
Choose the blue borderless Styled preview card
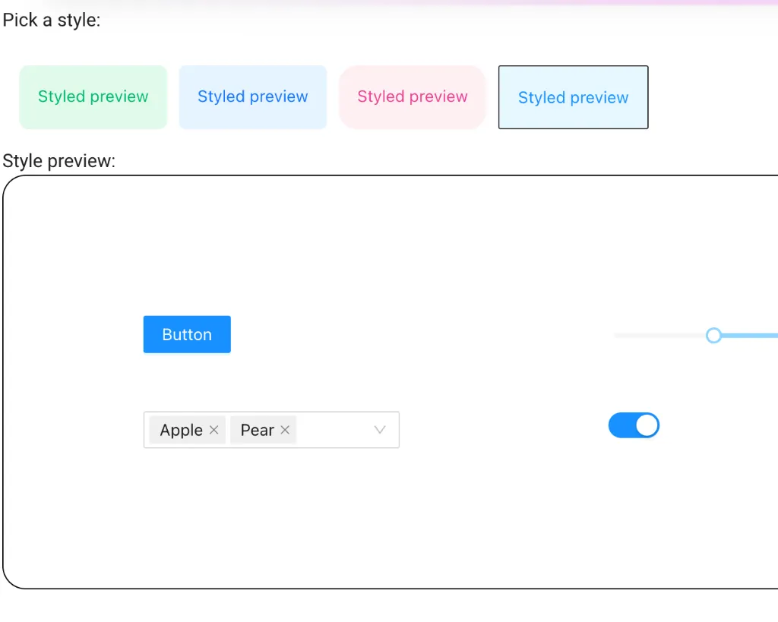click(252, 97)
